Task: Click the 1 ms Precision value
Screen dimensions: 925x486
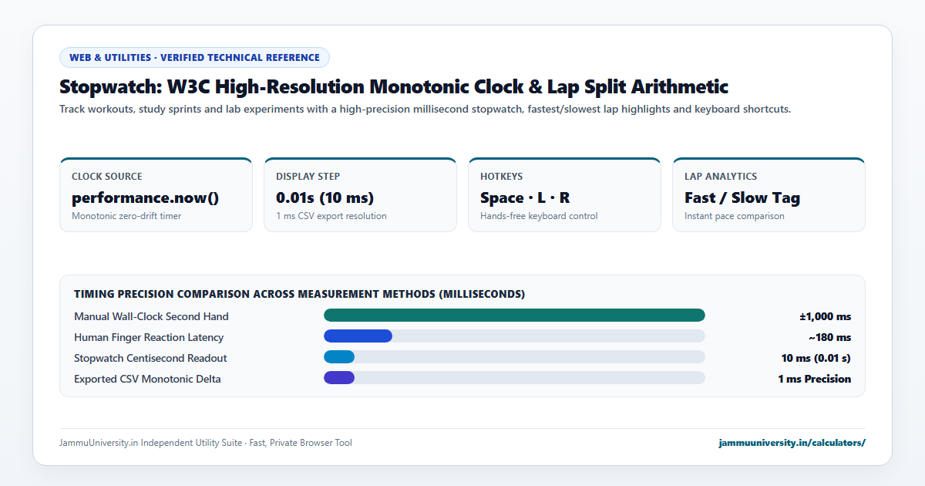Action: (x=815, y=379)
